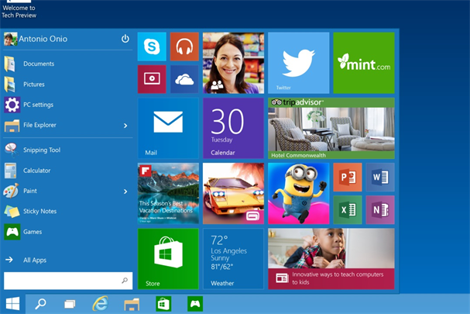Image resolution: width=470 pixels, height=314 pixels.
Task: Open Pictures folder from Start menu
Action: point(67,84)
